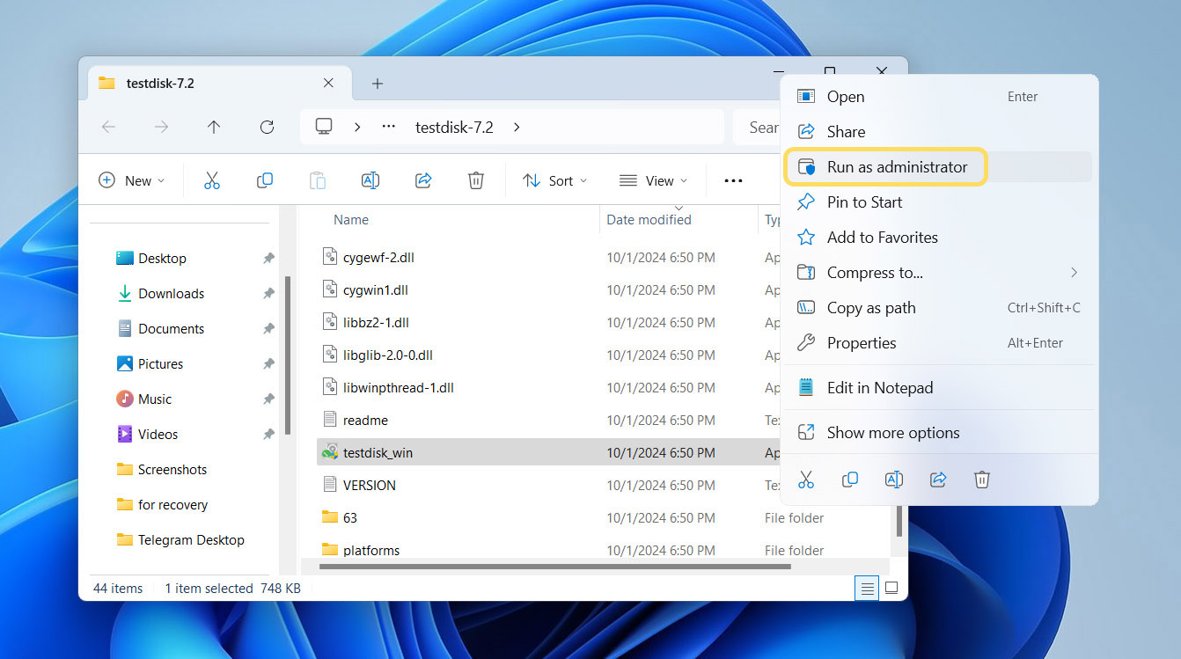Choose Show more options
Viewport: 1181px width, 659px height.
tap(939, 433)
